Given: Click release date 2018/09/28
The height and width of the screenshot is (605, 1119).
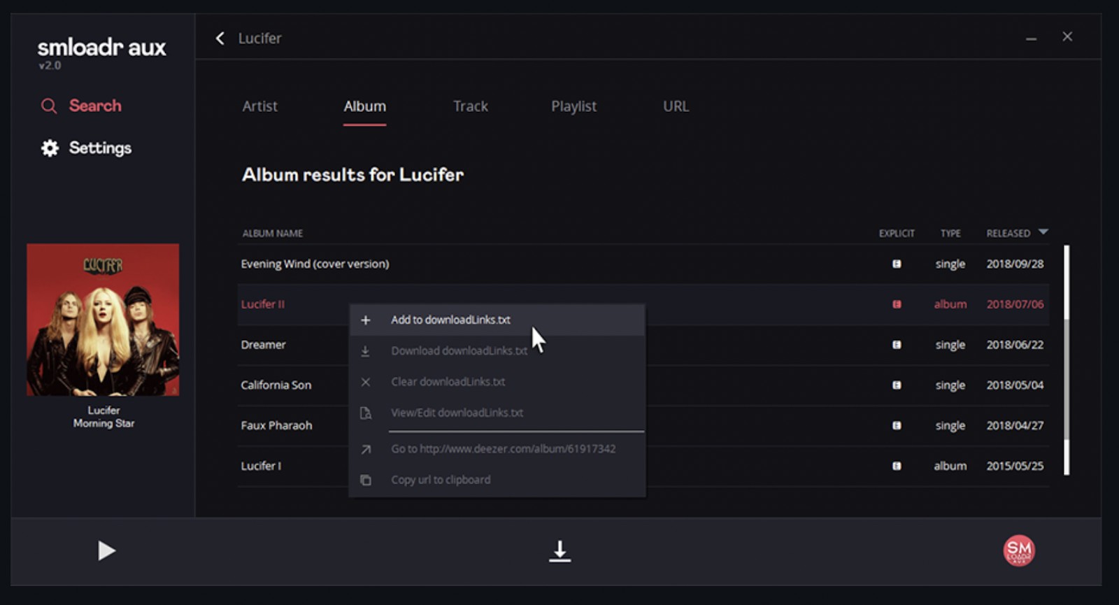Looking at the screenshot, I should pyautogui.click(x=1015, y=264).
